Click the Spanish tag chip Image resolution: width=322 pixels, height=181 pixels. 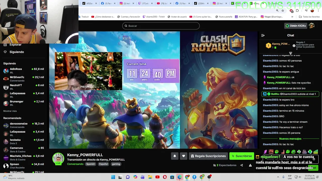[x=91, y=164]
